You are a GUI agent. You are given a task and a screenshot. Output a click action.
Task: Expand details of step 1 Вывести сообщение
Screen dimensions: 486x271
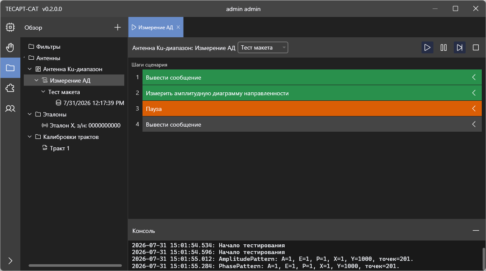click(x=474, y=77)
